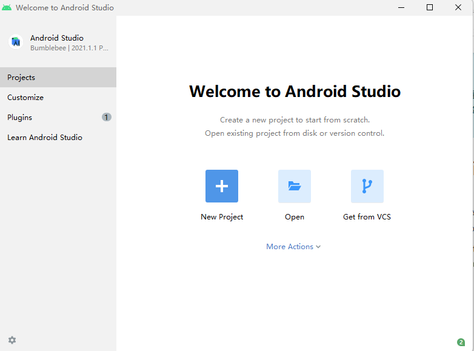Viewport: 474px width, 351px height.
Task: Select the Projects tab
Action: [58, 78]
